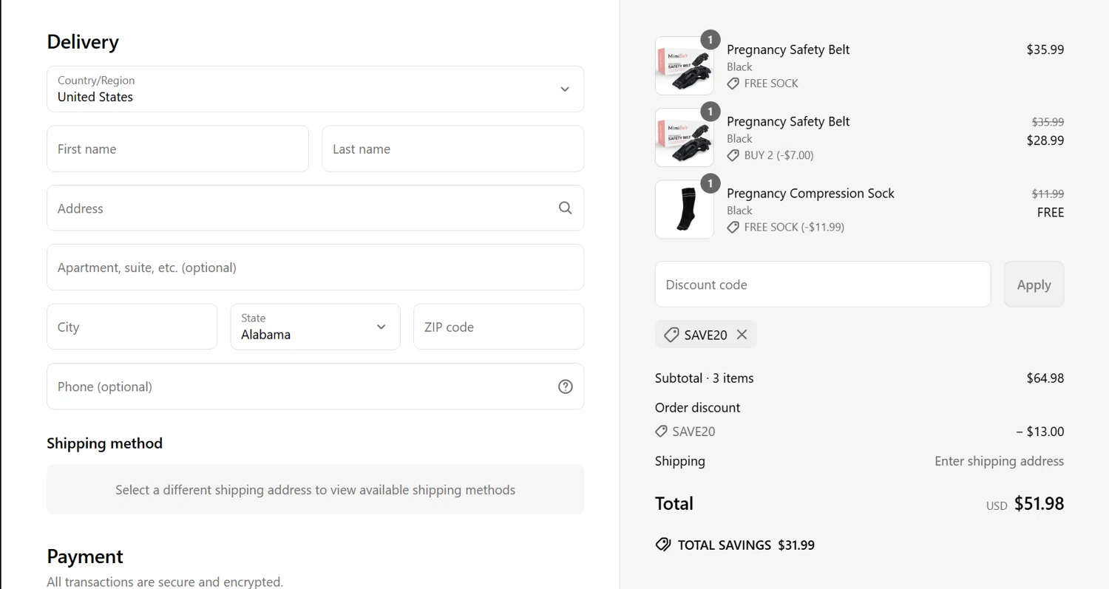This screenshot has height=589, width=1109.
Task: Click the Phone (optional) field
Action: tap(315, 387)
